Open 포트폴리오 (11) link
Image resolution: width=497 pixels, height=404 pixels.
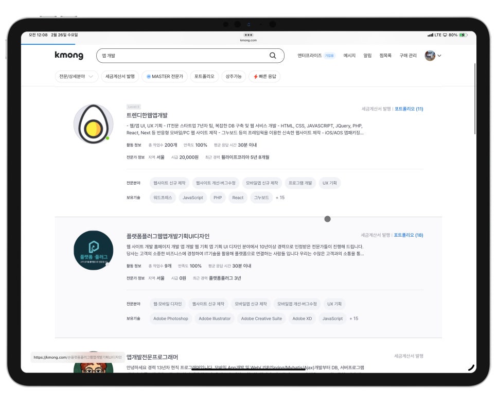point(409,109)
